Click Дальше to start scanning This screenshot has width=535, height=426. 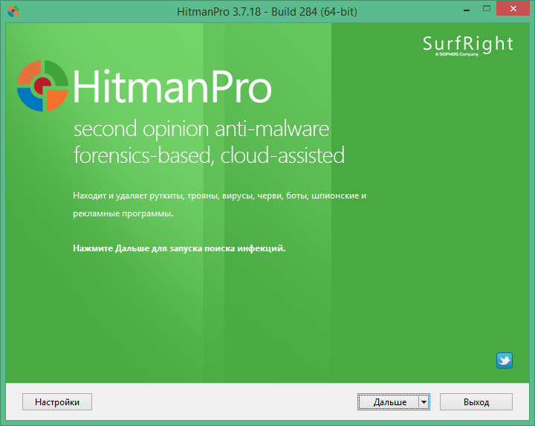(389, 401)
